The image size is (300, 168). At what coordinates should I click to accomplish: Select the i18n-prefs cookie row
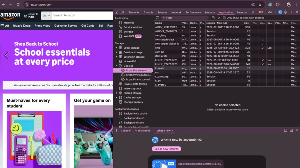[x=227, y=56]
